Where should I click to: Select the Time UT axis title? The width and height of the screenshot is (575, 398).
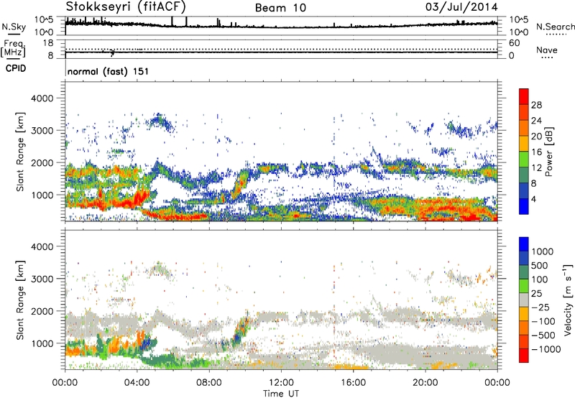[x=281, y=394]
